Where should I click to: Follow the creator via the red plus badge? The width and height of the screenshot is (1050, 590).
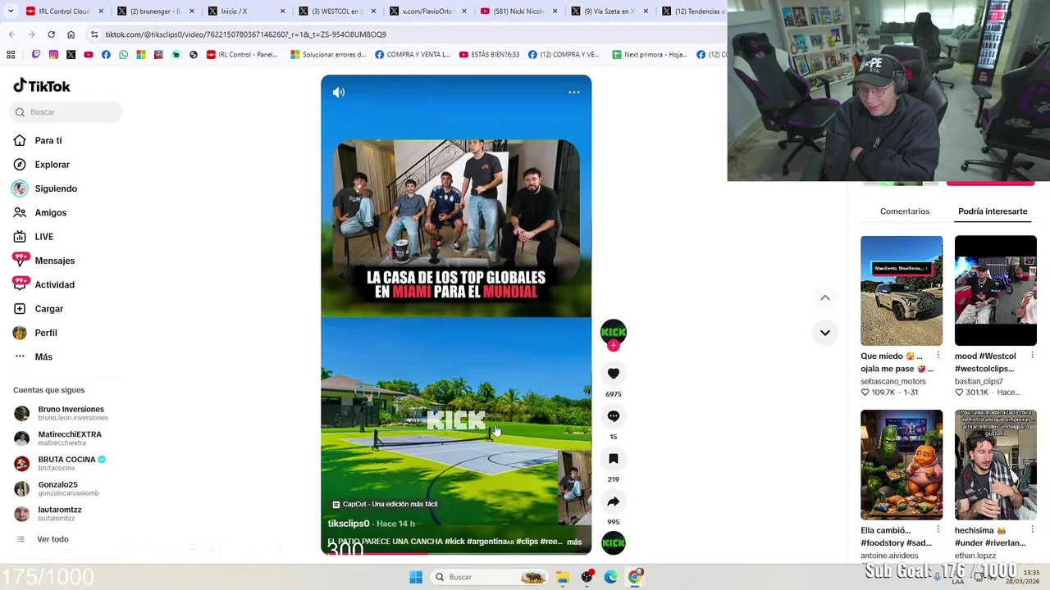click(614, 346)
